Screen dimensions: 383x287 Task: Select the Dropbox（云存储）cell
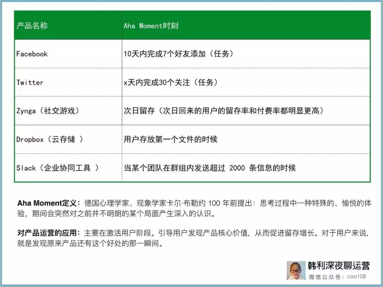pos(68,139)
